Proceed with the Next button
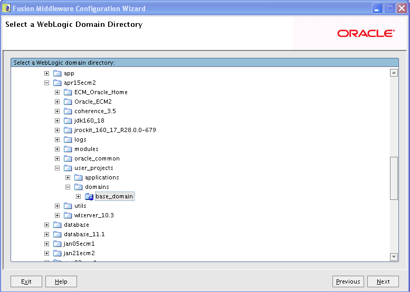The height and width of the screenshot is (292, 410). coord(383,281)
